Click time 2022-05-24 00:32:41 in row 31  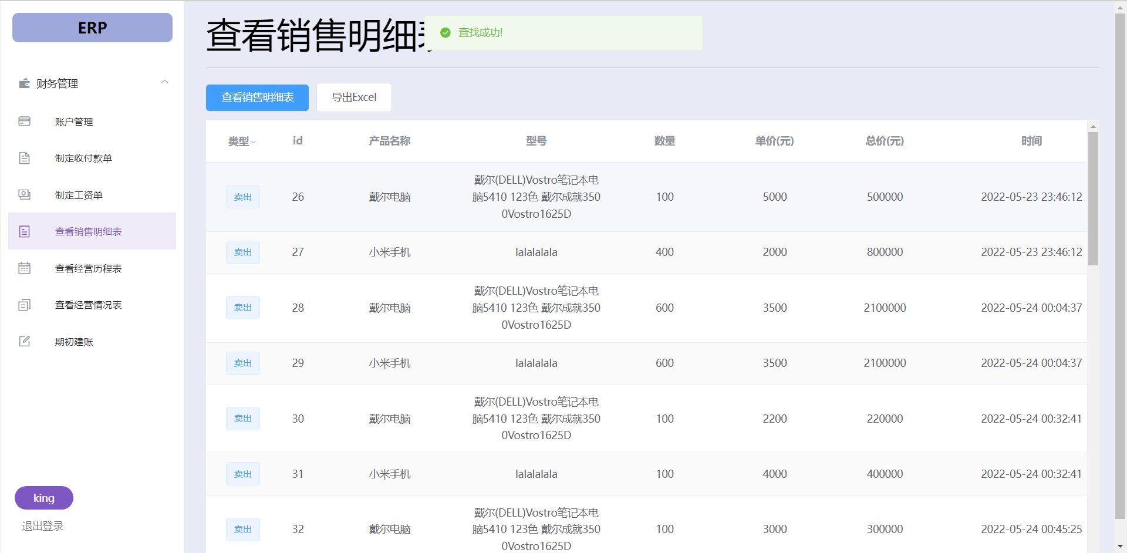[1031, 474]
